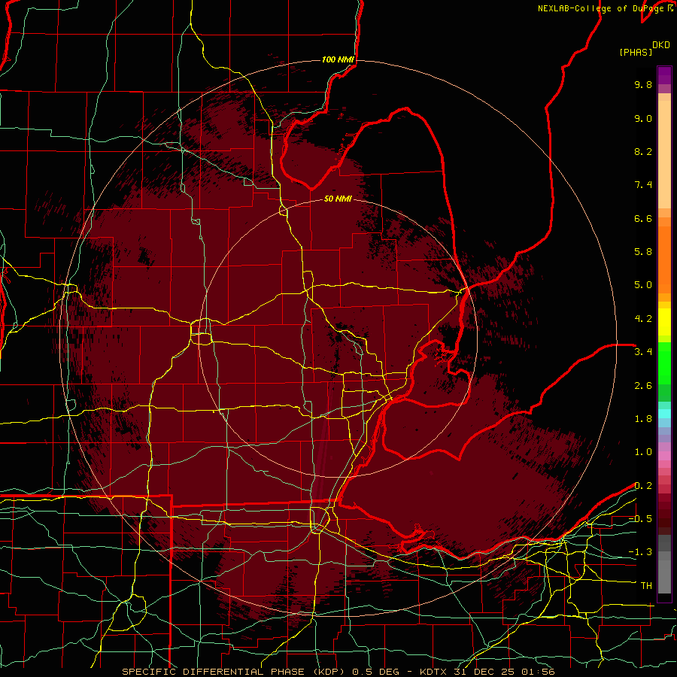Click the "100 NMI" range ring label
677x677 pixels.
(338, 59)
